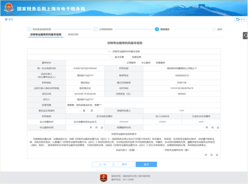Click the 返回 return button at top right

pyautogui.click(x=240, y=19)
